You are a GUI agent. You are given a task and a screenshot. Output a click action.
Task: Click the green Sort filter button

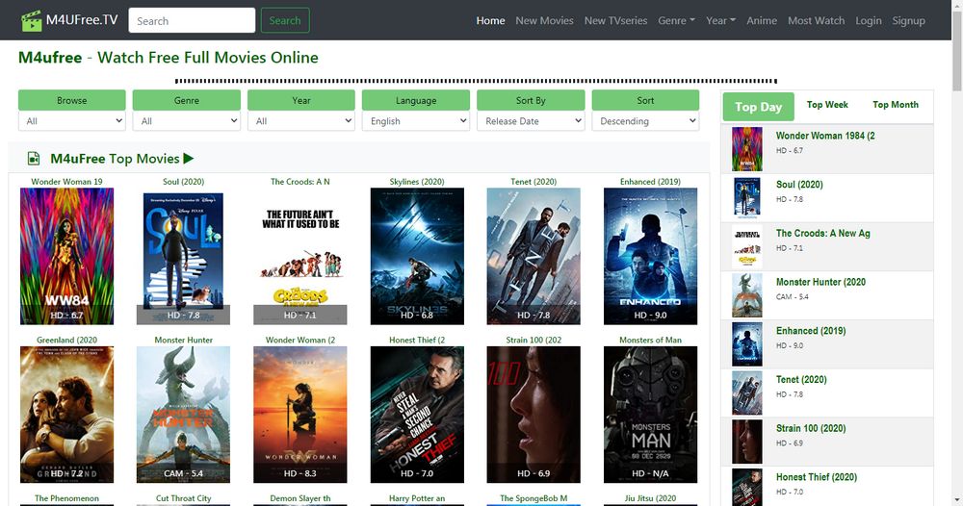pyautogui.click(x=645, y=100)
